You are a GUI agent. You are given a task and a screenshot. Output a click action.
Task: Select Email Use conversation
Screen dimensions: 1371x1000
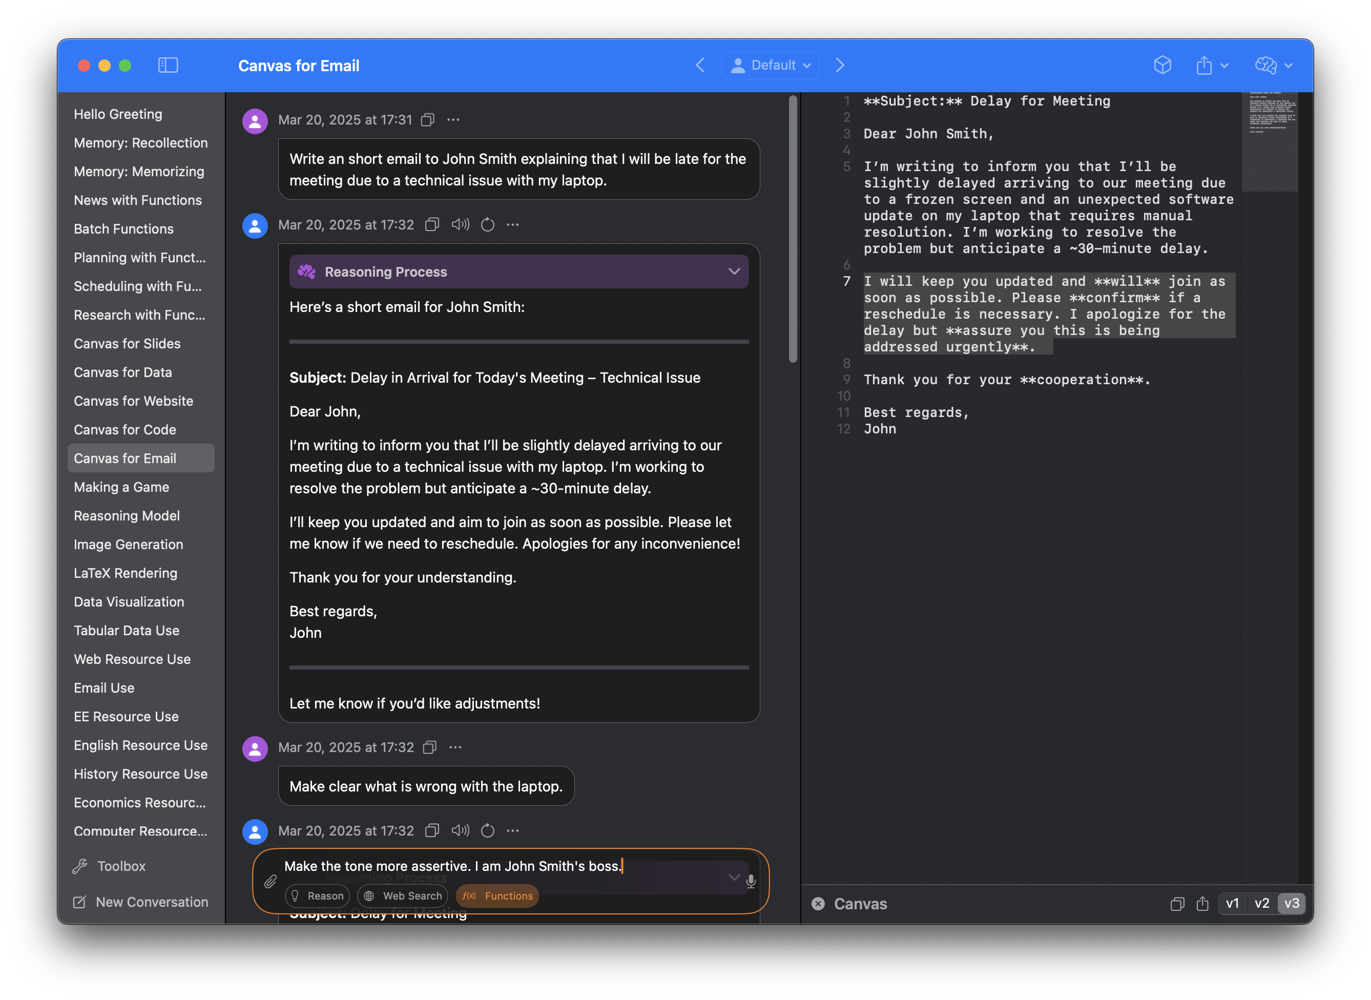(x=141, y=688)
